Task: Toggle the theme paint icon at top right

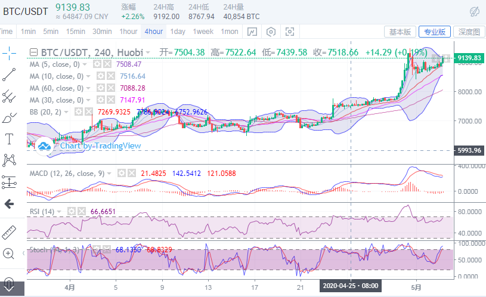Action: (475, 11)
